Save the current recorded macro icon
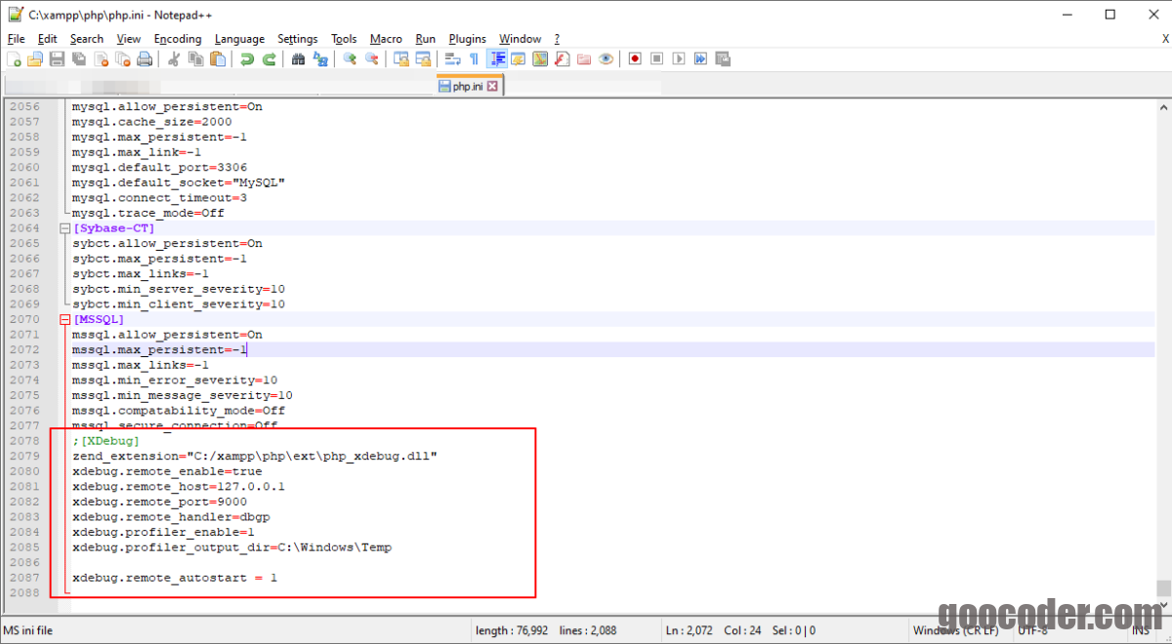 722,59
